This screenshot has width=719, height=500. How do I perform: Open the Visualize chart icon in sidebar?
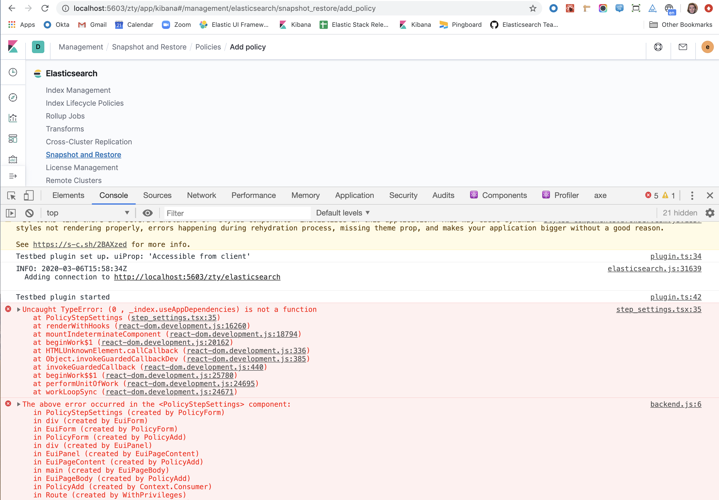13,118
